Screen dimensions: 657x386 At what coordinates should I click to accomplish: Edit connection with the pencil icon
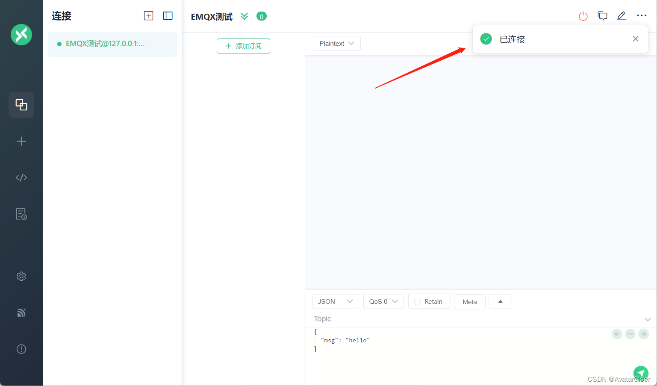622,16
